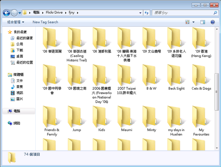Viewport: 221px width, 167px height.
Task: Select the B & W folder
Action: pos(151,77)
